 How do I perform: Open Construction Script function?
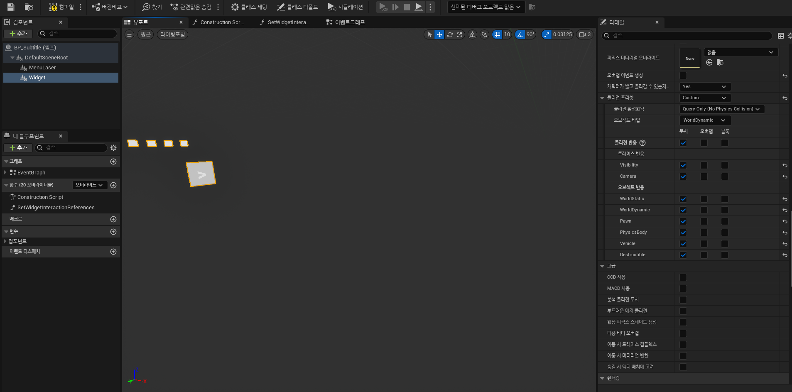click(x=40, y=197)
